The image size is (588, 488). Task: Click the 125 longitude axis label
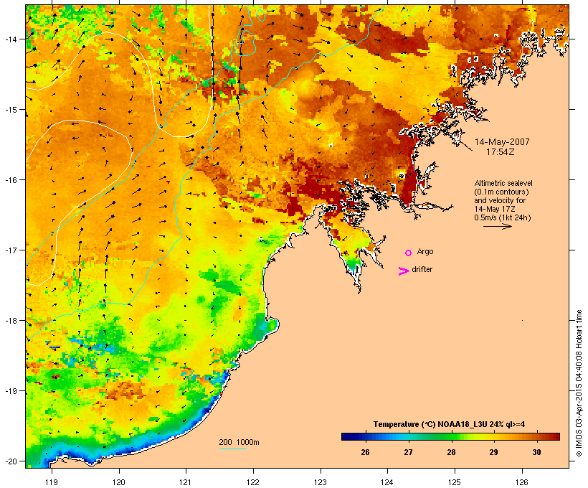pyautogui.click(x=455, y=482)
